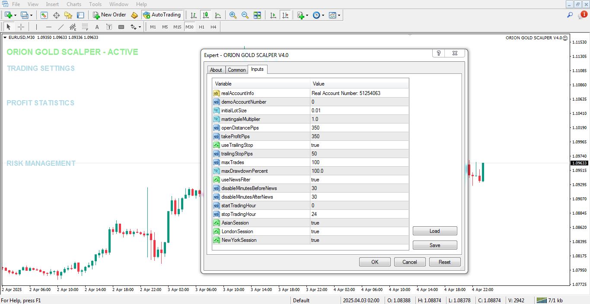The height and width of the screenshot is (304, 590).
Task: Switch chart to H4 timeframe
Action: (214, 27)
